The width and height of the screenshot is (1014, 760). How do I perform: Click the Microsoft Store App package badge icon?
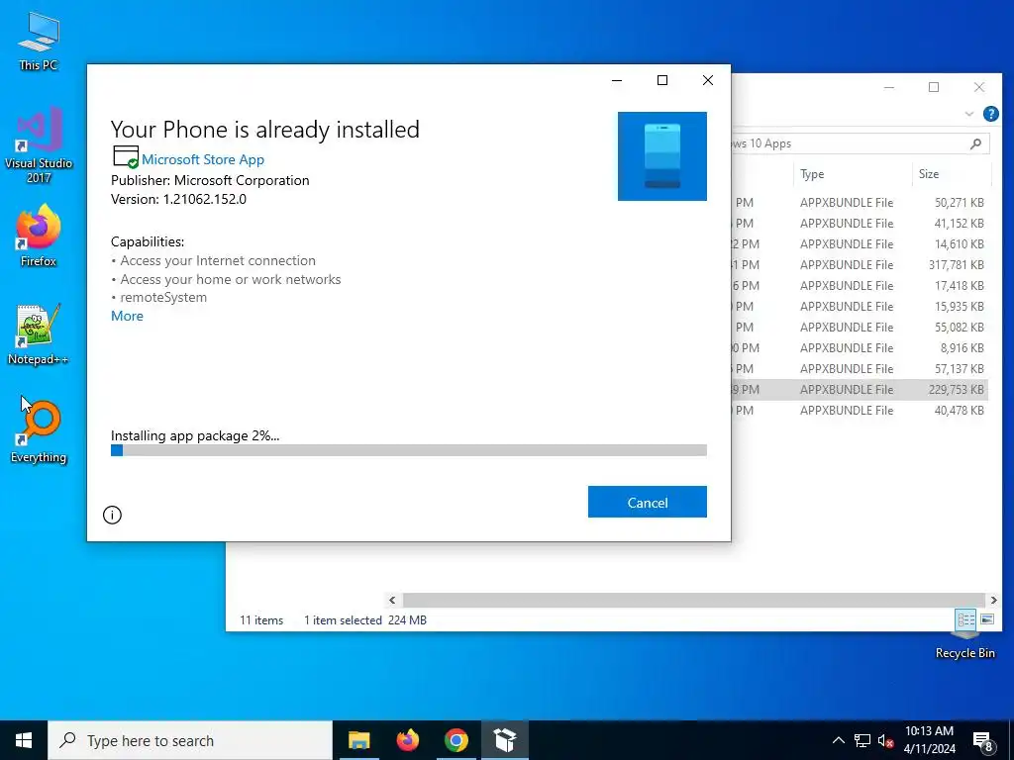(126, 156)
